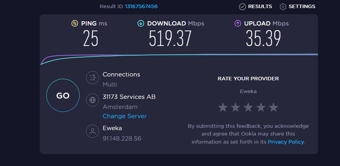The height and width of the screenshot is (166, 340).
Task: Open the SETTINGS menu item
Action: (x=302, y=7)
